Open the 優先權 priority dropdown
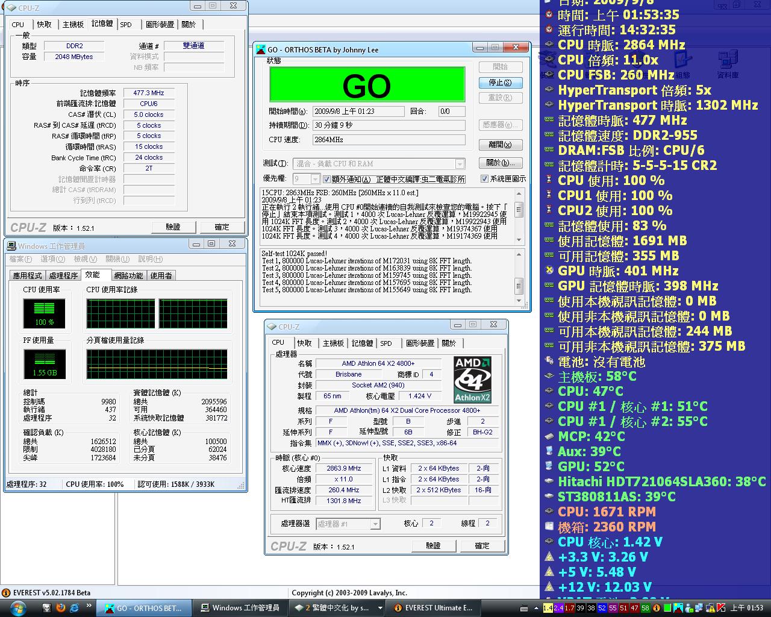This screenshot has width=771, height=617. [x=315, y=179]
